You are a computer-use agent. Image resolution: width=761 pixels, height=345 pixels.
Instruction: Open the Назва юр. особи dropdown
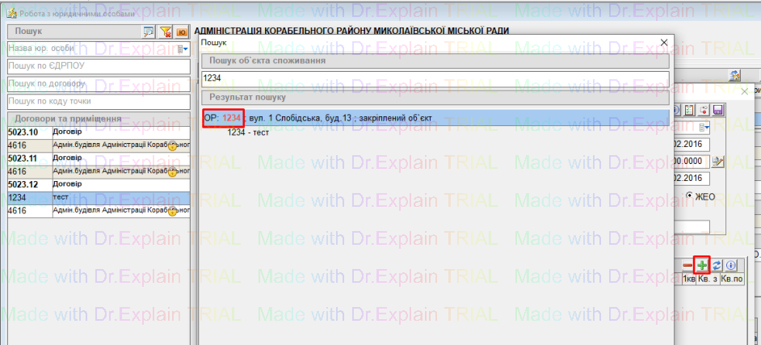pos(183,49)
